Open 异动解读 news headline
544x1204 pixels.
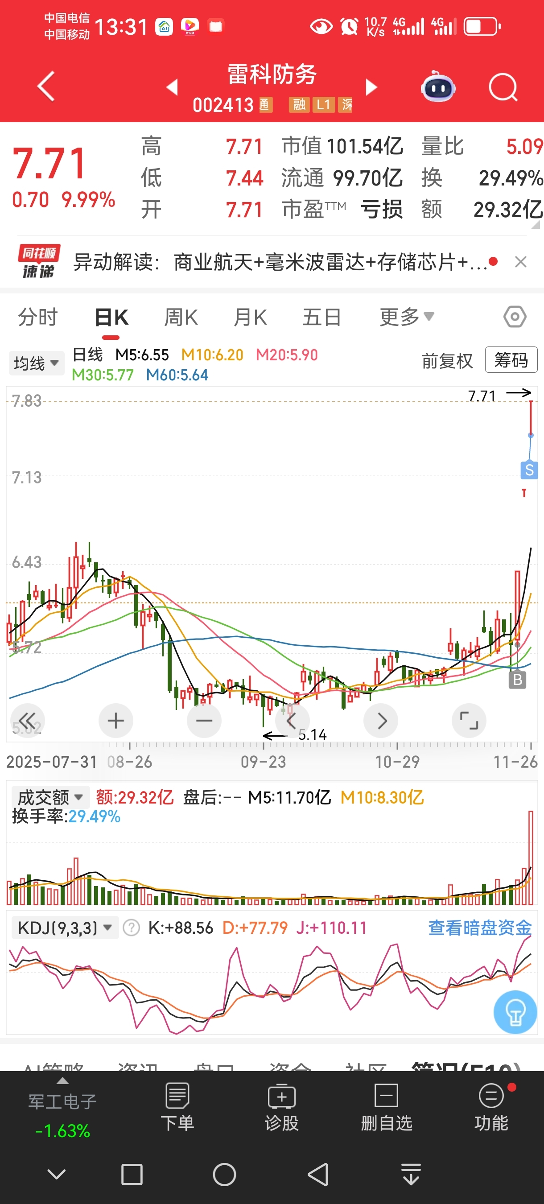tap(280, 262)
